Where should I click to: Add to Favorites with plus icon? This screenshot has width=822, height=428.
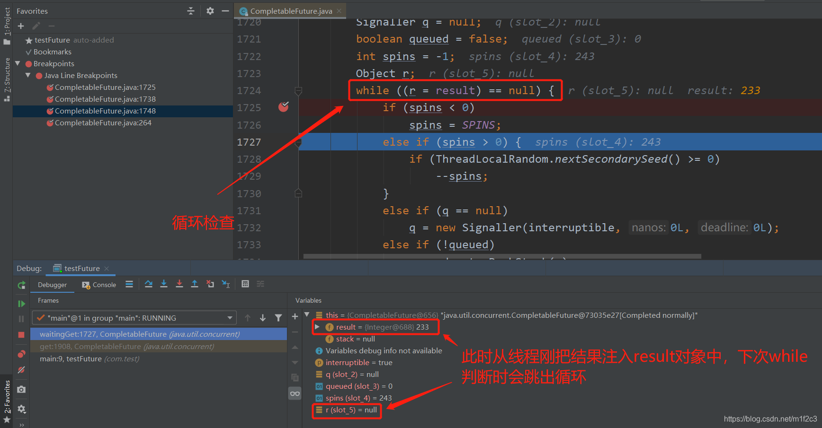(21, 26)
